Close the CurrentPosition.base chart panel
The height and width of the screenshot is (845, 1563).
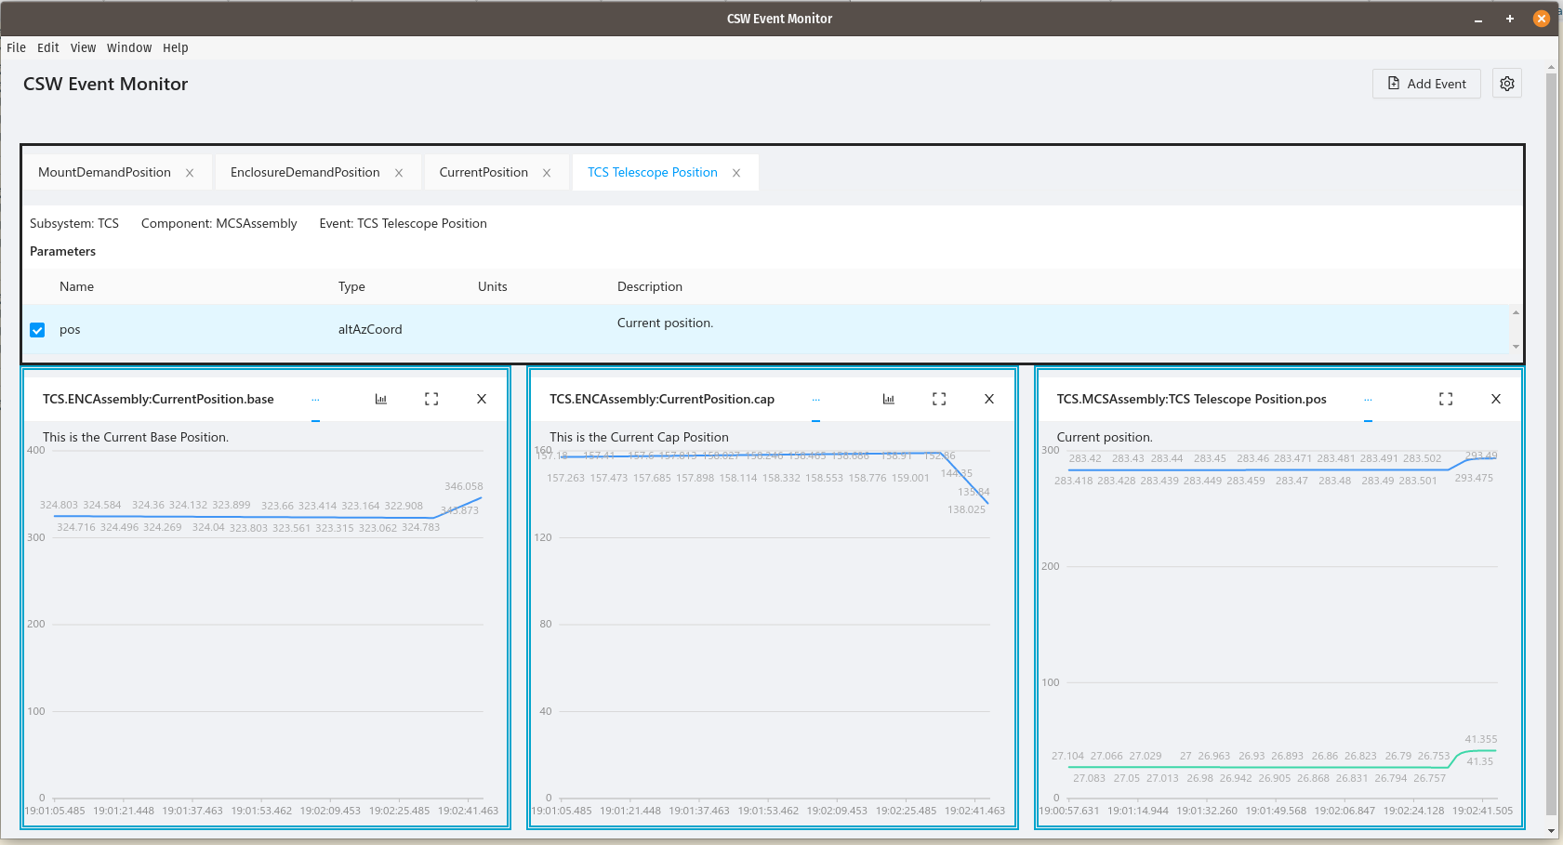click(x=482, y=399)
